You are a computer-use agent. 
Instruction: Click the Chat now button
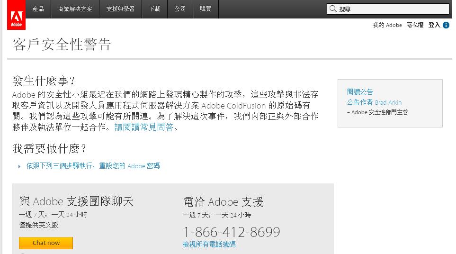click(x=46, y=243)
